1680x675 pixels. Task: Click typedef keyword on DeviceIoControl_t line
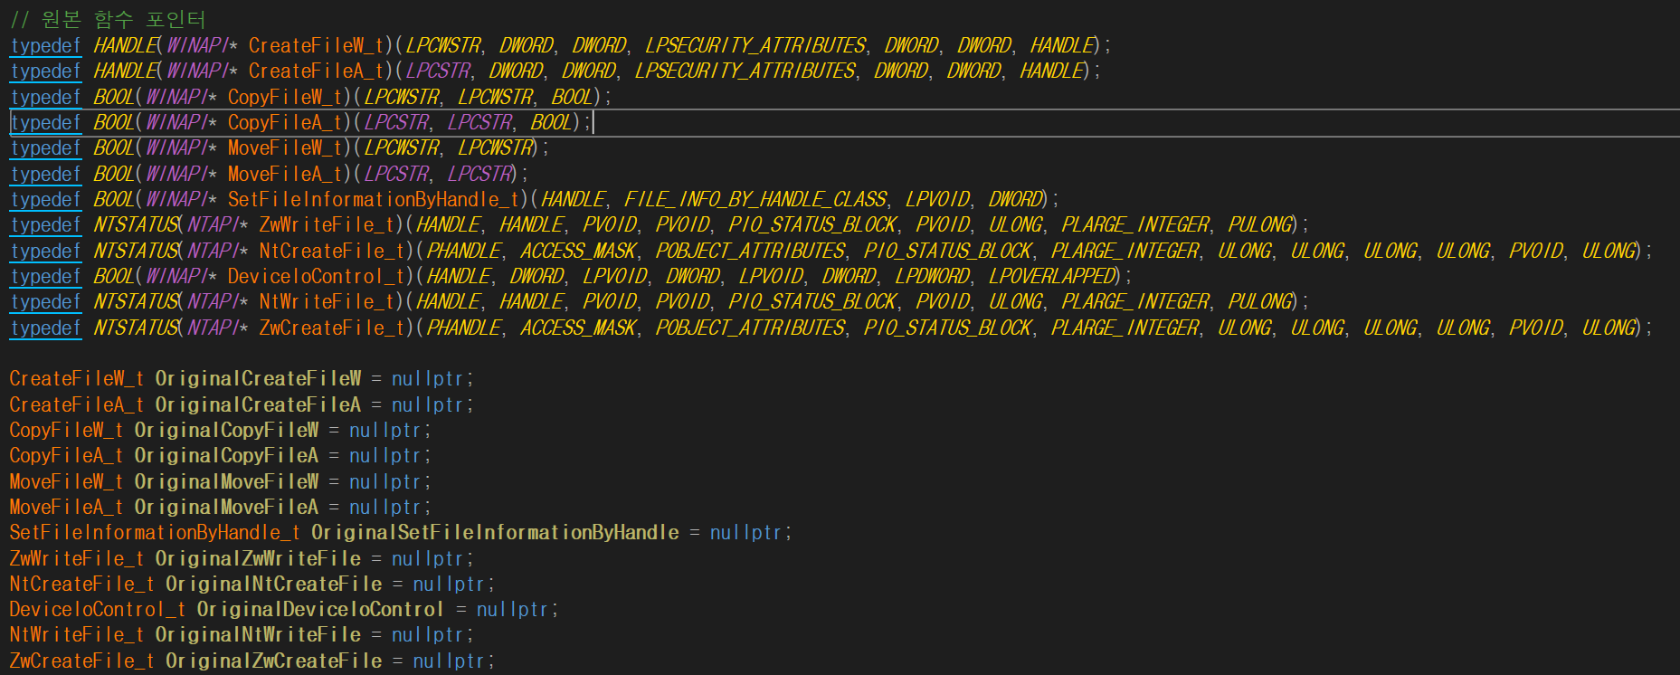coord(45,276)
